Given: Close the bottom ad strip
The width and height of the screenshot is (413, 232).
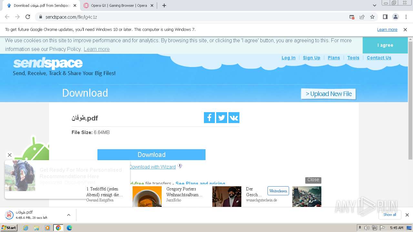Looking at the screenshot, I should point(313,180).
